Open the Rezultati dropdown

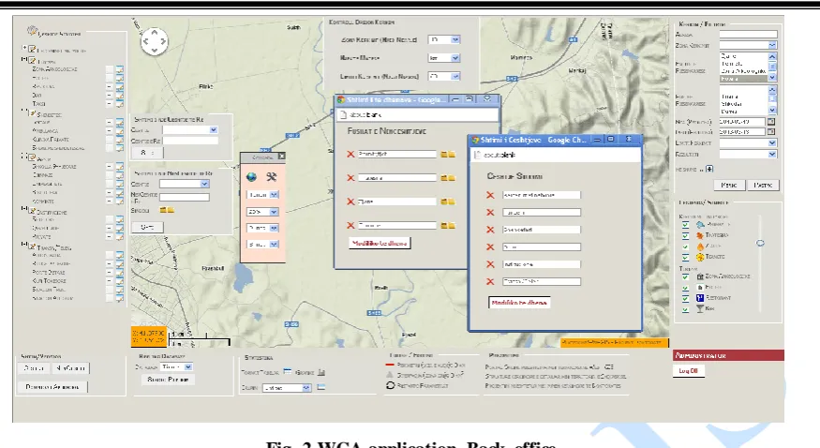coord(749,155)
